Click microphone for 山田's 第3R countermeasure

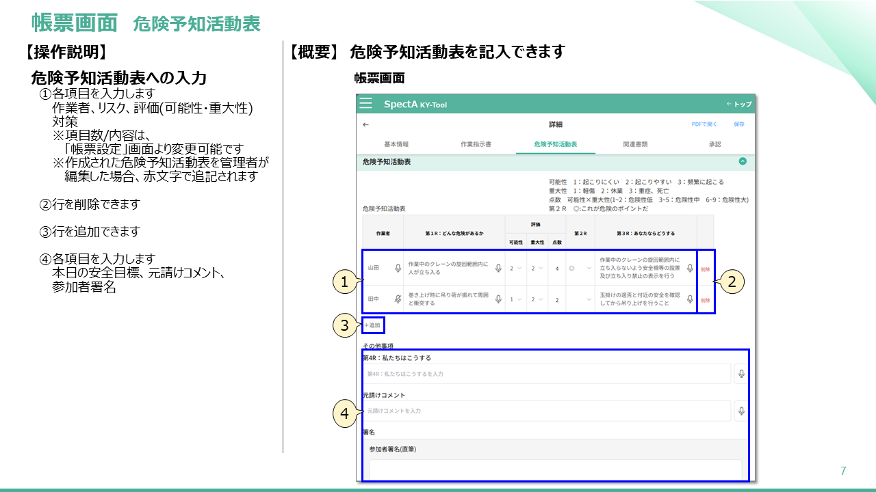pos(690,269)
